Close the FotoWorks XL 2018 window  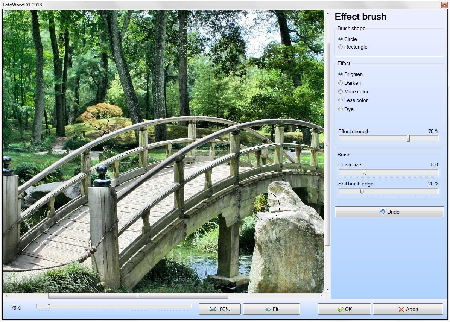444,5
